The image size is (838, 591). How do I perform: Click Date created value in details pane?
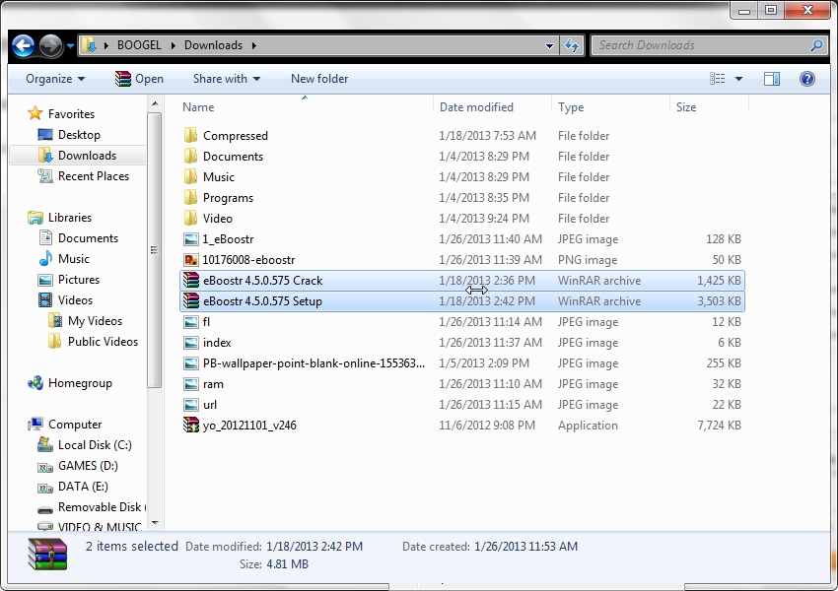click(x=525, y=547)
